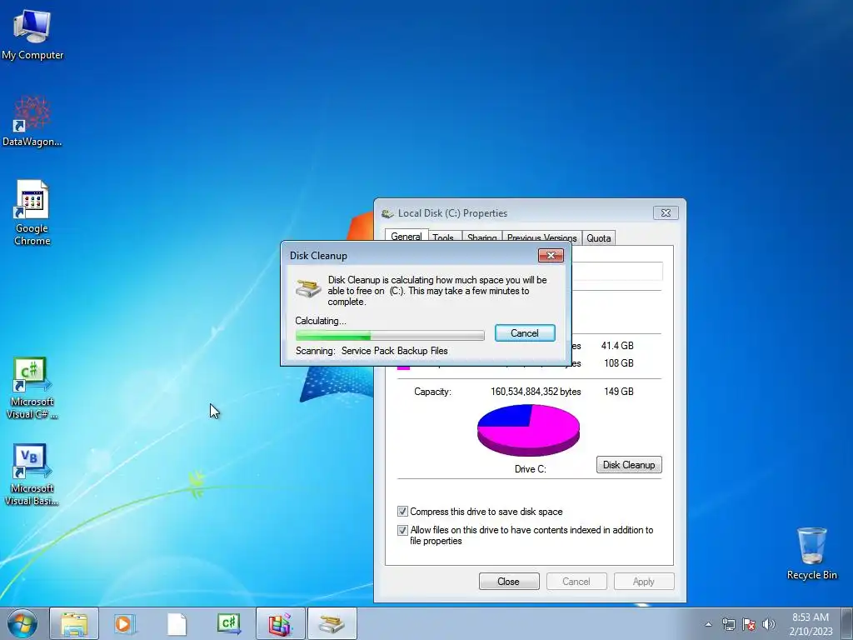This screenshot has width=853, height=640.
Task: Click the 108 GB free space value
Action: click(619, 363)
